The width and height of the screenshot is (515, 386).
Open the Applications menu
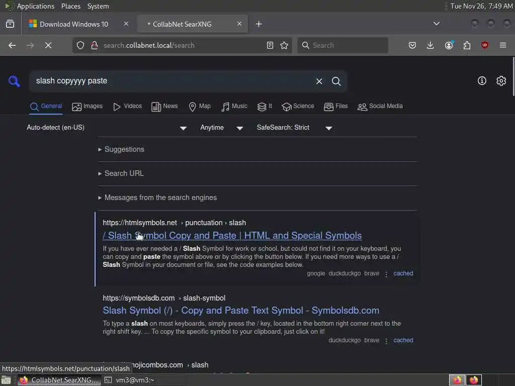[x=36, y=6]
